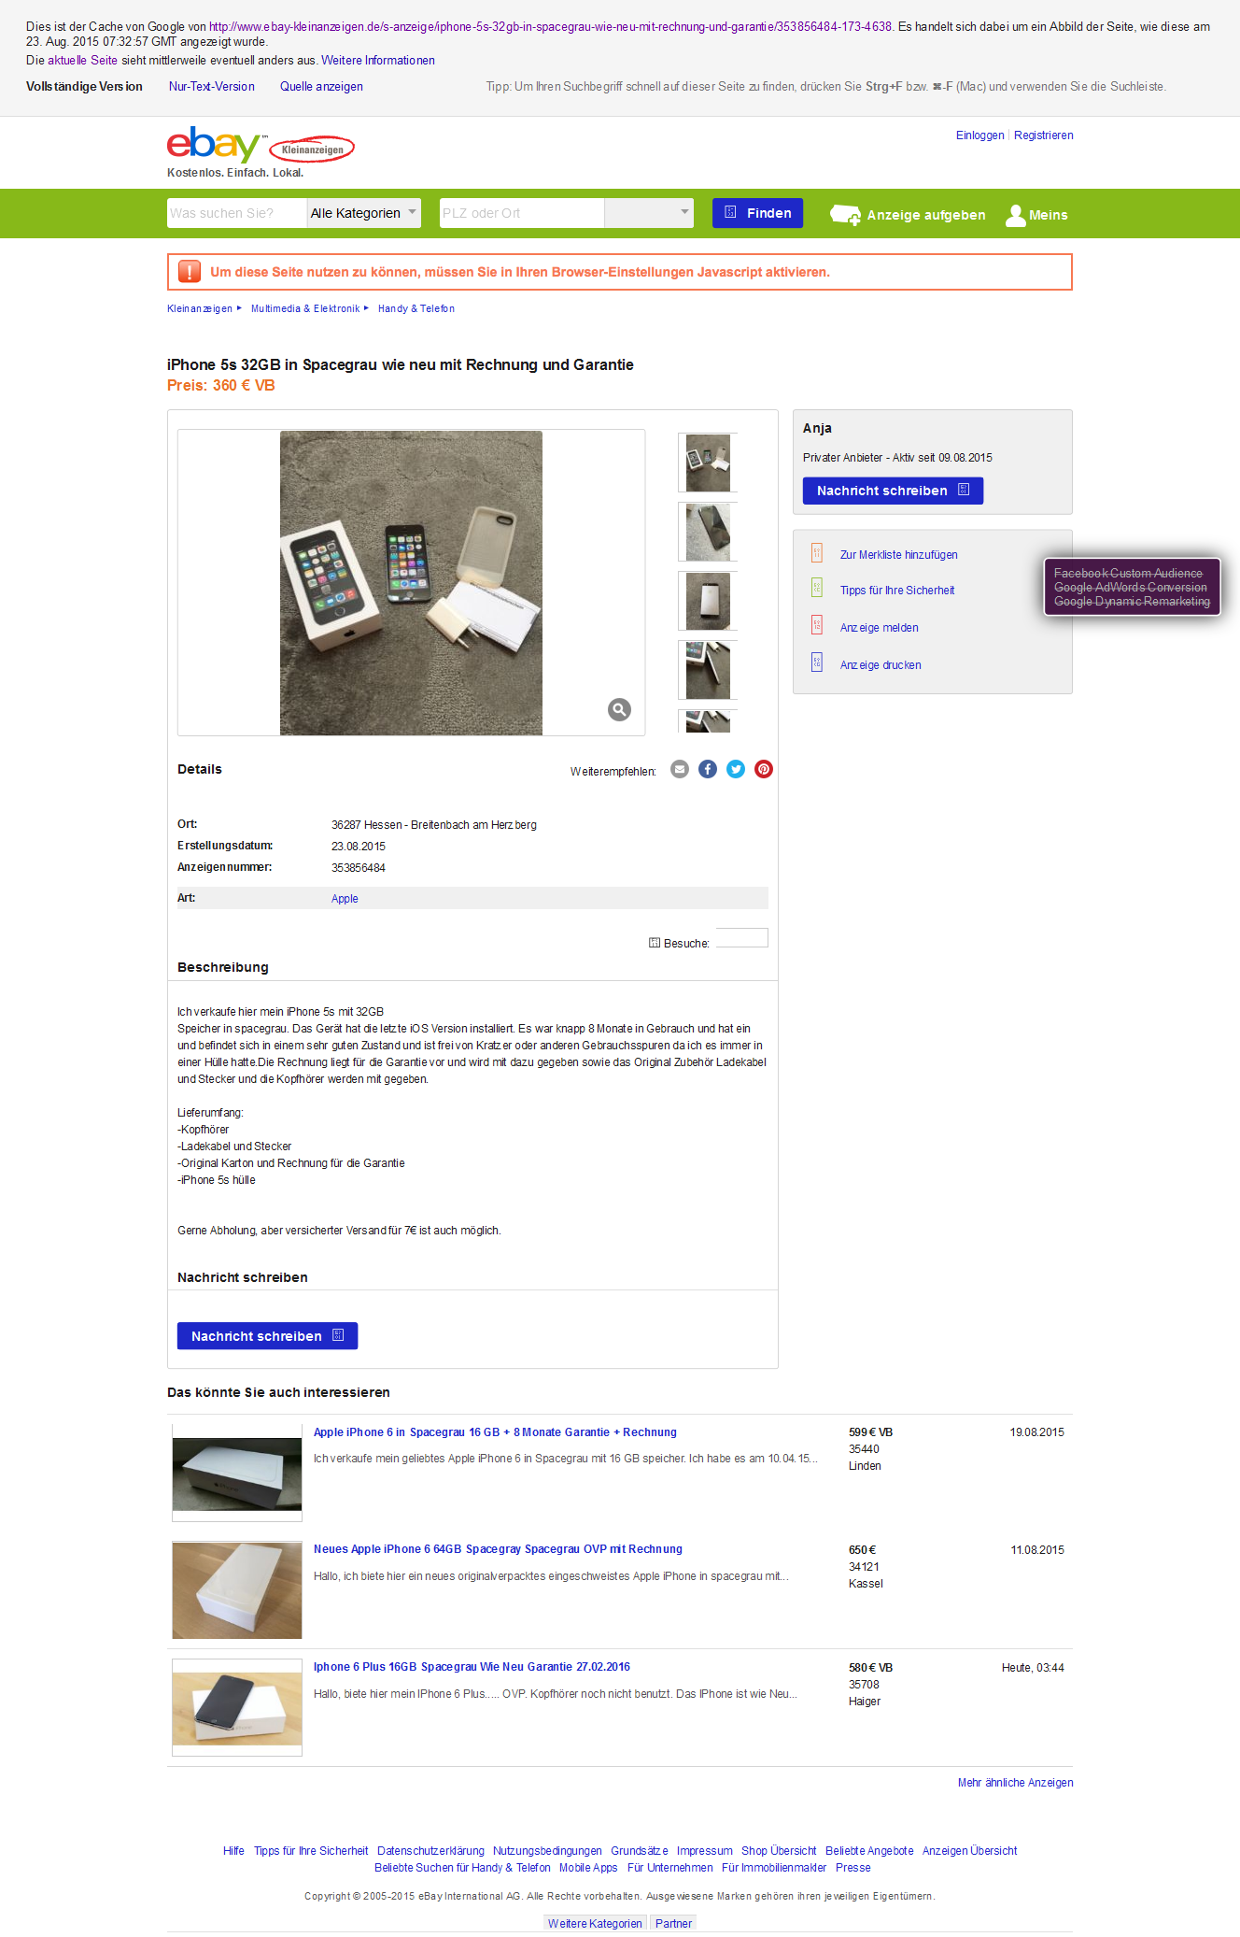The image size is (1240, 1937).
Task: Open the Apple iPhone 6 Spacegrau 16 GB listing
Action: point(495,1432)
